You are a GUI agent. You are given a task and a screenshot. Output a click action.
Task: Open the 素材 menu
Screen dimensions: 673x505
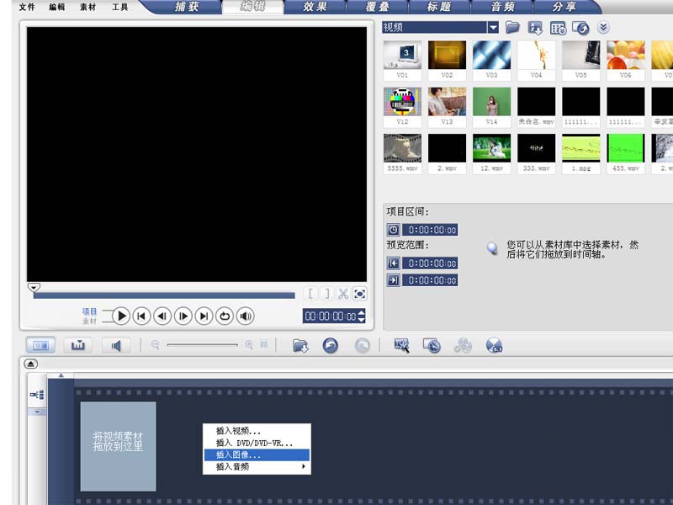(88, 8)
